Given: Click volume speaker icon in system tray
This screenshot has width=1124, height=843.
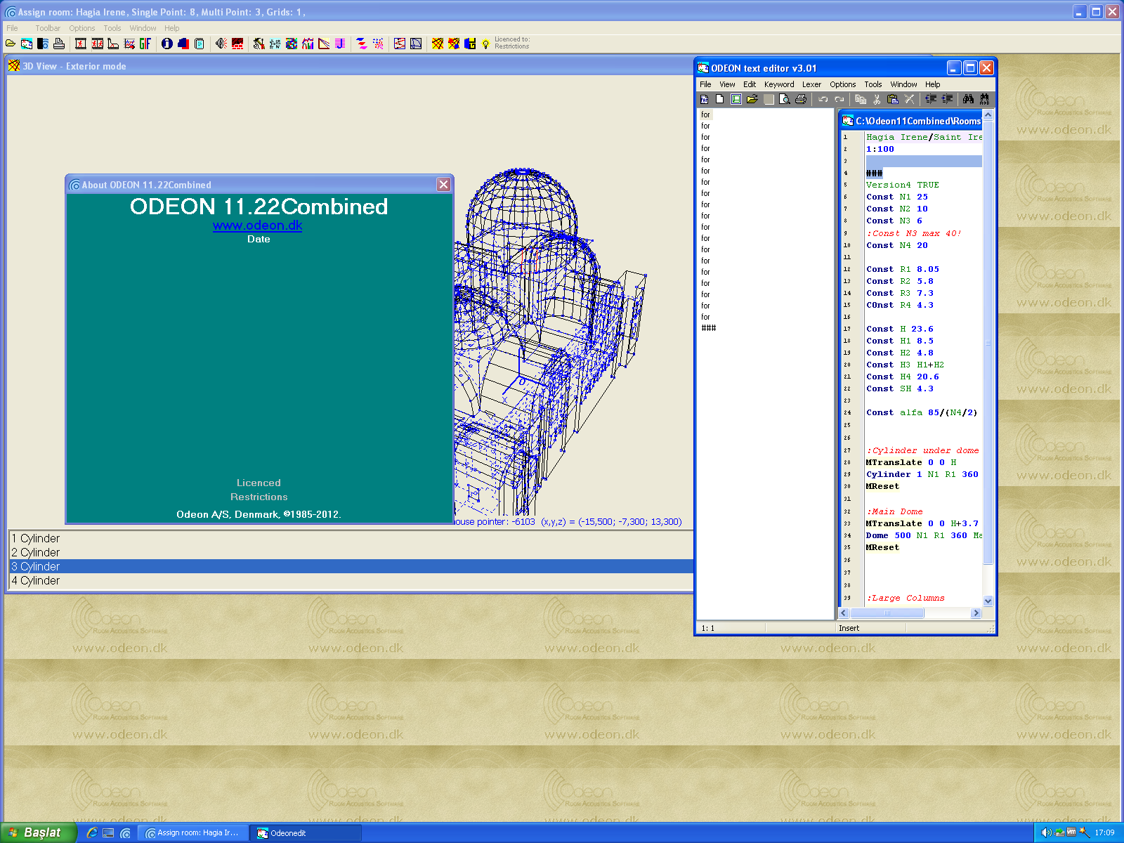Looking at the screenshot, I should (1046, 832).
